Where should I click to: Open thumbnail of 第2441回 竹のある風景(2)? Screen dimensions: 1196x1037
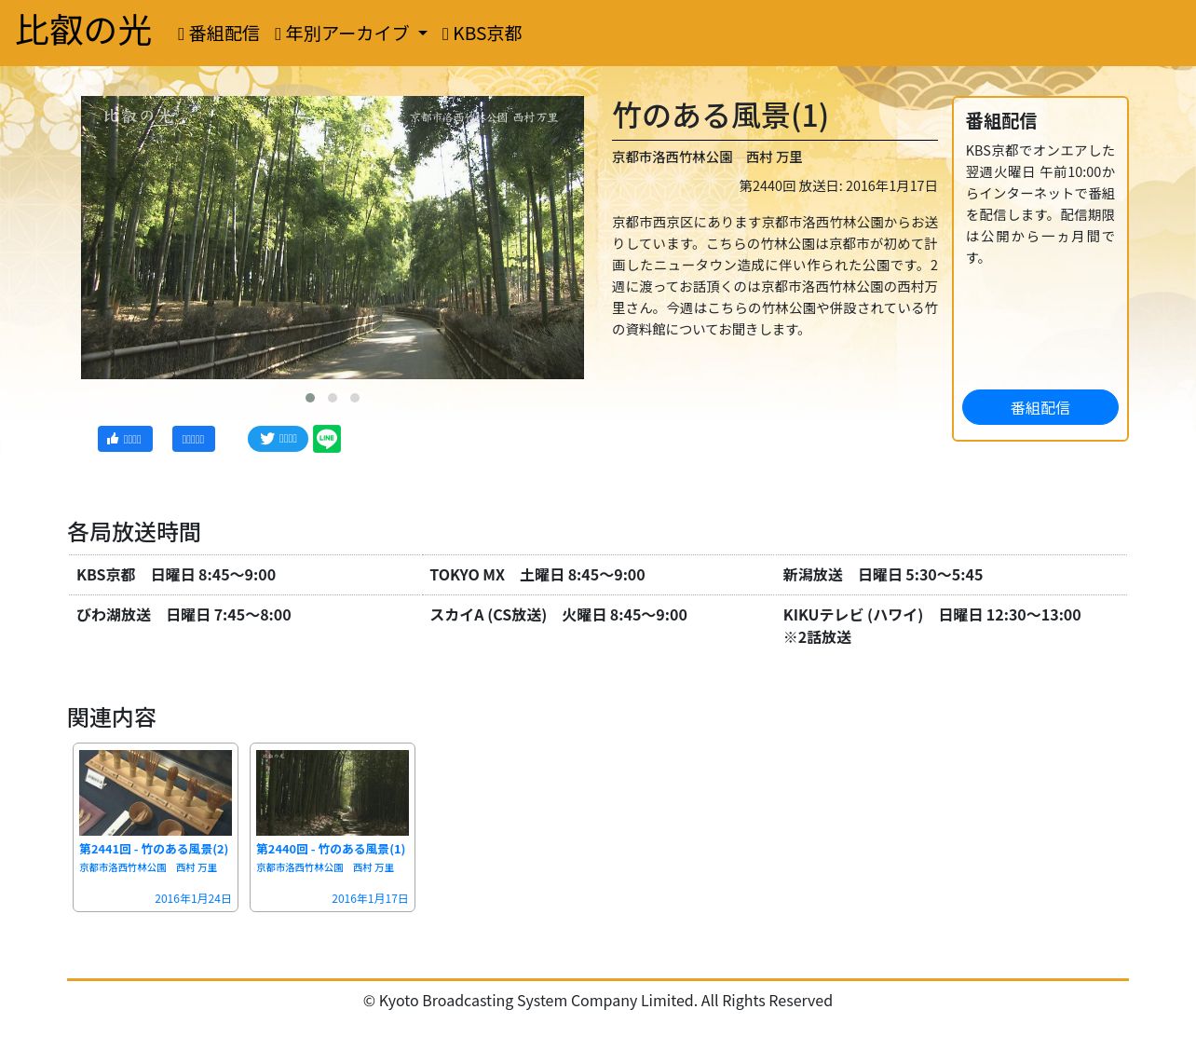(156, 793)
